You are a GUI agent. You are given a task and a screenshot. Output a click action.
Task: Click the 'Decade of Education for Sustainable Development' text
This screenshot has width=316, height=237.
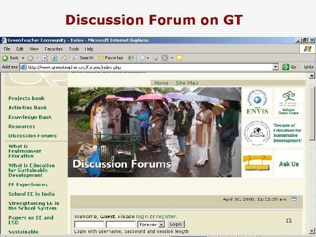(x=287, y=133)
